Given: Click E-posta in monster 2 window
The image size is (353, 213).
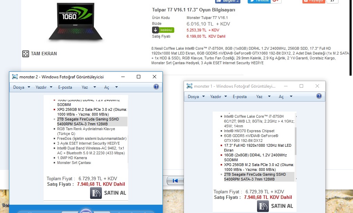Looking at the screenshot, I should tap(65, 87).
